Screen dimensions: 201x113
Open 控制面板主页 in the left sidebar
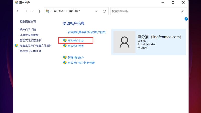click(x=28, y=22)
